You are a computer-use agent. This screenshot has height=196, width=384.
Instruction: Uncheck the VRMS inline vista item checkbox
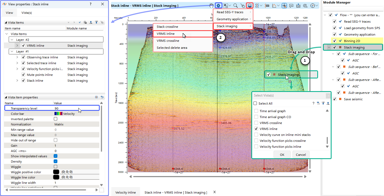point(24,46)
